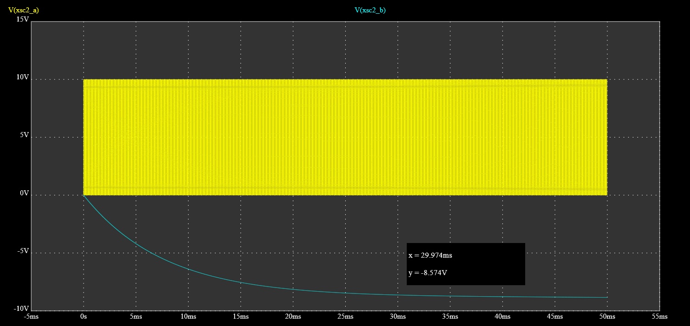Click the y = -8.574V readout value
This screenshot has height=326, width=690.
(428, 273)
